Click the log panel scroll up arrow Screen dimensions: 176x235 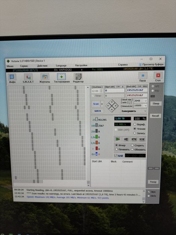pos(144,191)
